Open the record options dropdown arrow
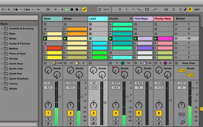The height and width of the screenshot is (127, 203). (80, 10)
